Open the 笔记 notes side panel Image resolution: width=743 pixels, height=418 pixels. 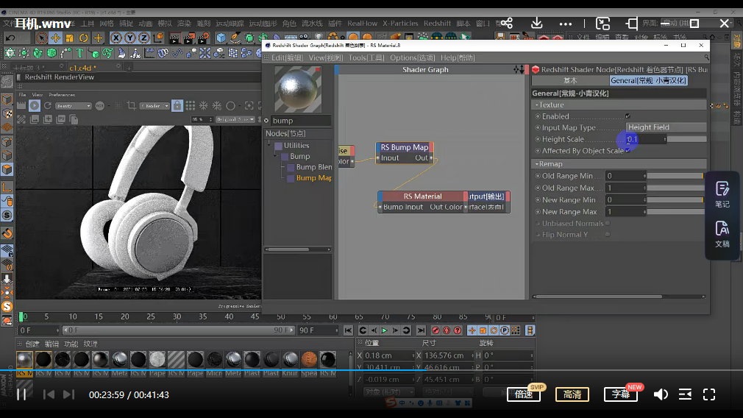722,194
